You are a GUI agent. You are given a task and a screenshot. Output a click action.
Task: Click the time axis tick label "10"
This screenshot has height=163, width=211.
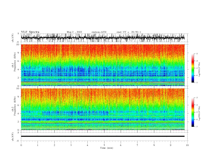click(187, 145)
